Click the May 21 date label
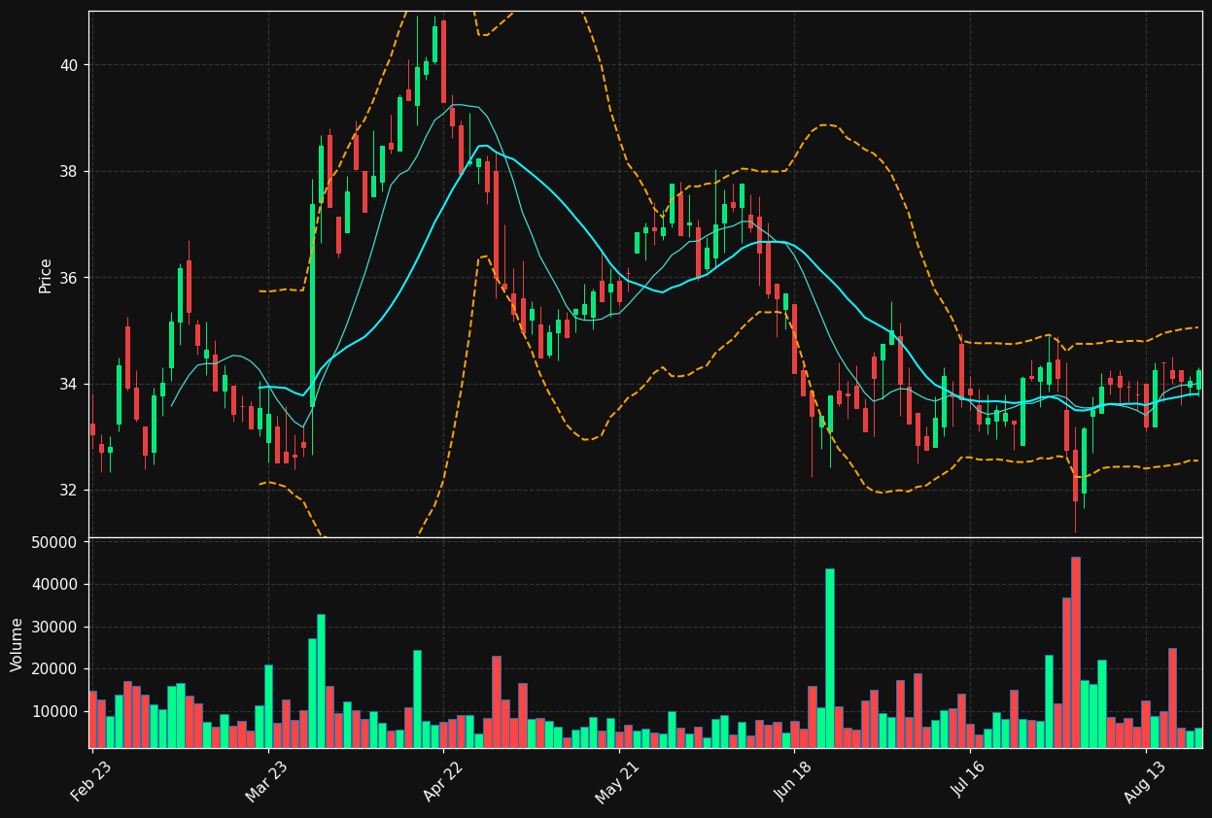Image resolution: width=1212 pixels, height=818 pixels. tap(618, 780)
